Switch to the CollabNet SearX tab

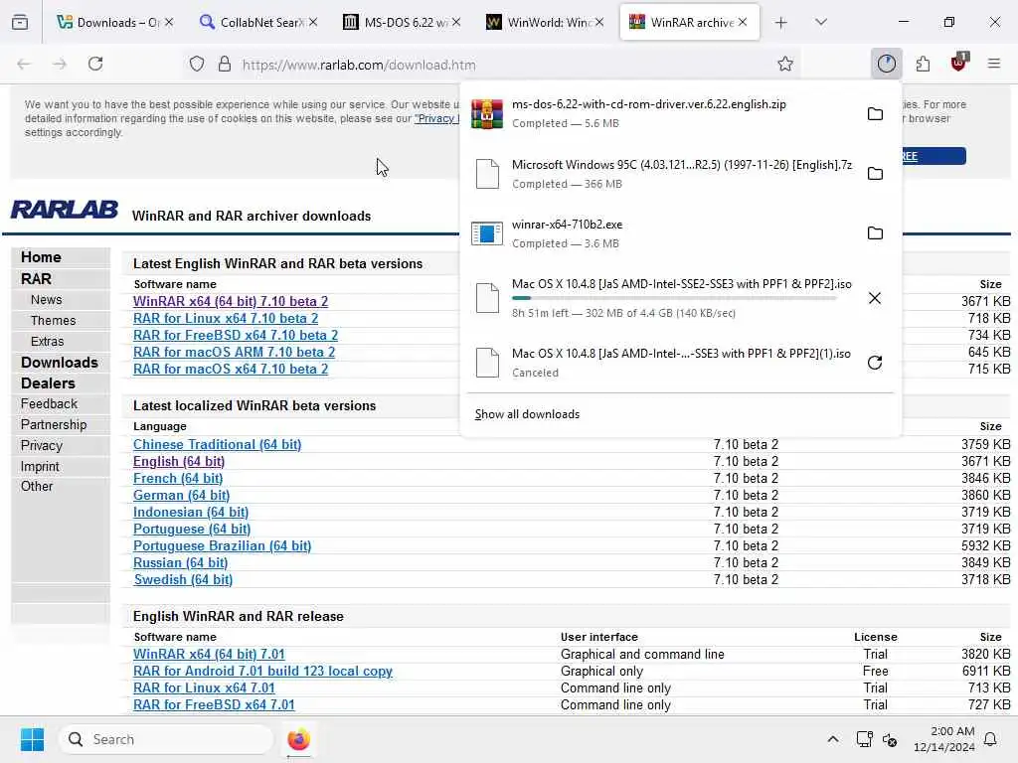coord(258,22)
